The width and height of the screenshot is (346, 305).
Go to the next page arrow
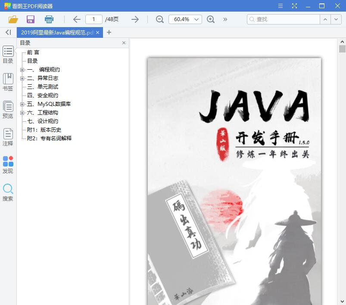point(135,19)
